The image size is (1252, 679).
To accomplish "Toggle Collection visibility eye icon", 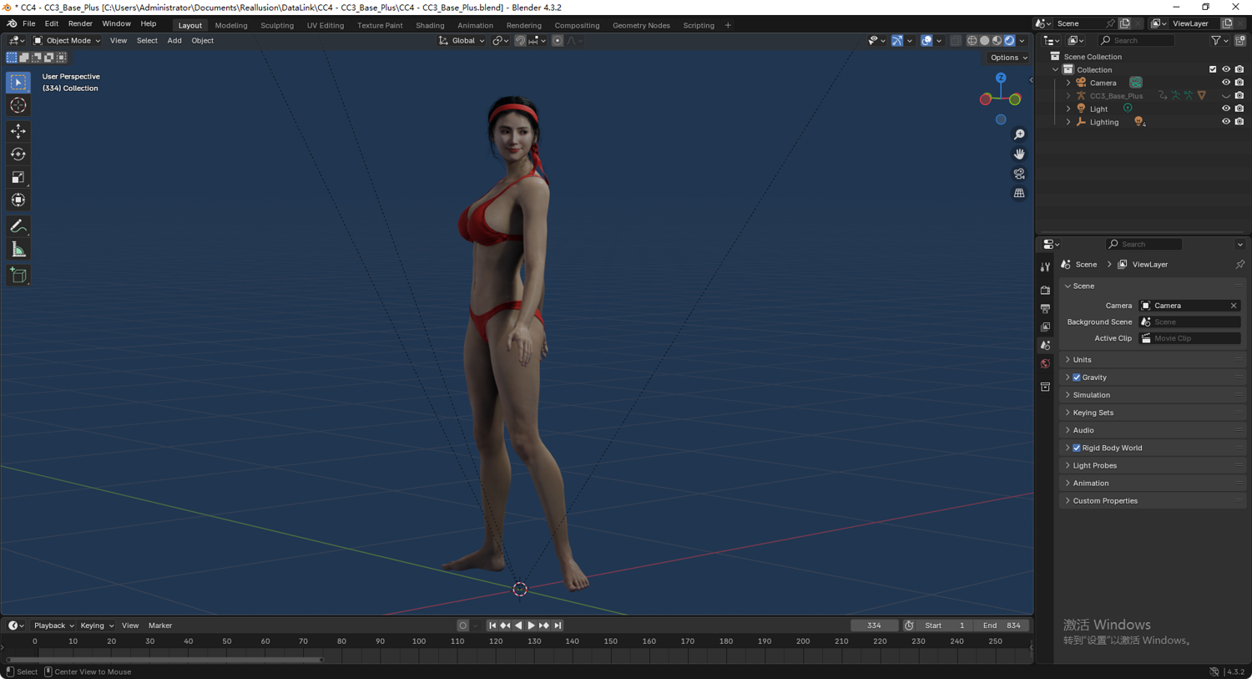I will 1226,69.
